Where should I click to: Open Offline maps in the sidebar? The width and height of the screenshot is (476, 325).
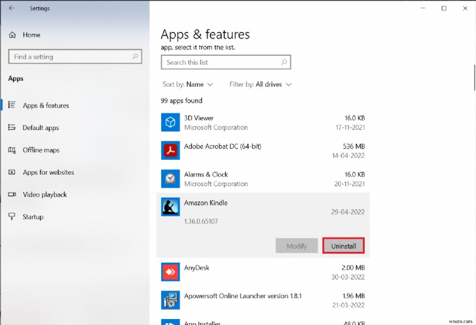[x=41, y=150]
